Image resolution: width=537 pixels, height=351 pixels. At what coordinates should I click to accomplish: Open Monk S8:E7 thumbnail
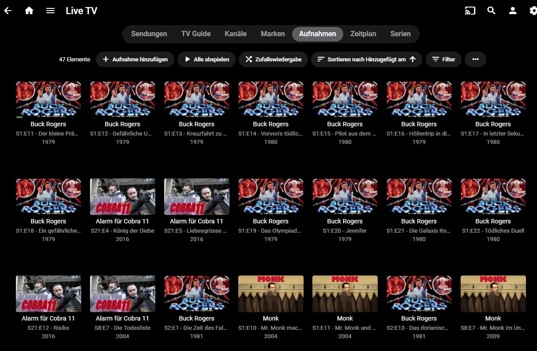click(x=493, y=294)
